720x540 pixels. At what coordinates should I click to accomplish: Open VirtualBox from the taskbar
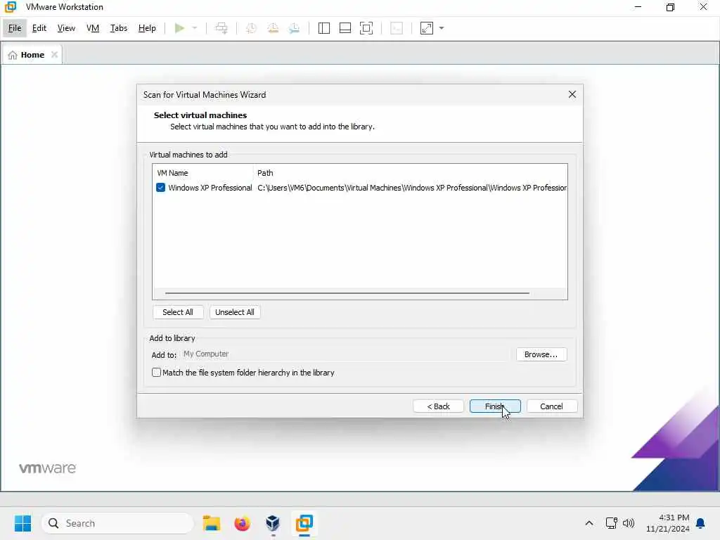[273, 523]
